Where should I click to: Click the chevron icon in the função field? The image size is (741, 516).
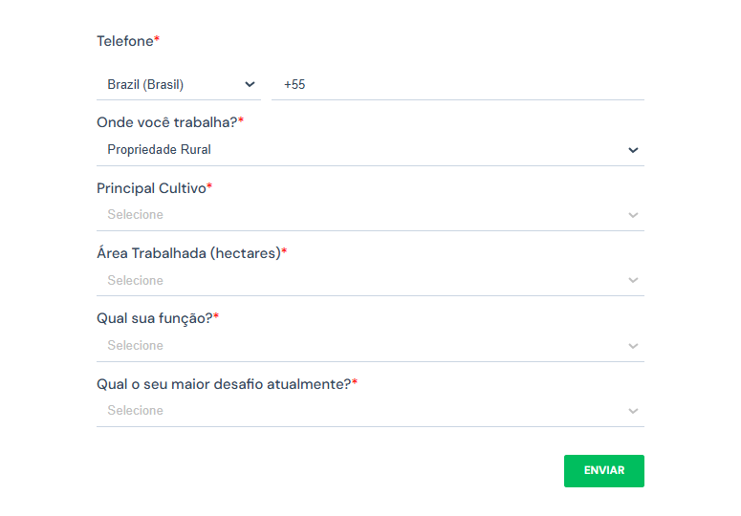tap(632, 346)
